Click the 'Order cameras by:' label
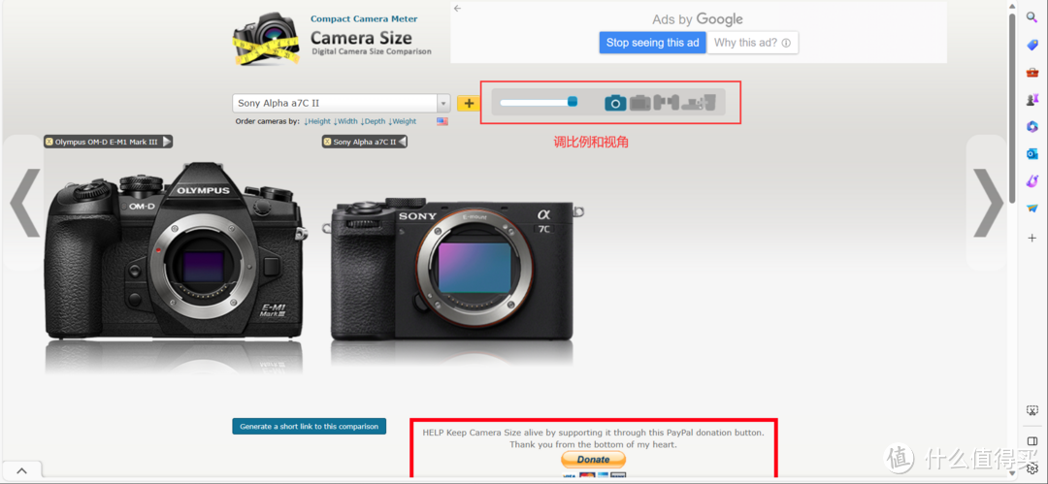 (268, 121)
